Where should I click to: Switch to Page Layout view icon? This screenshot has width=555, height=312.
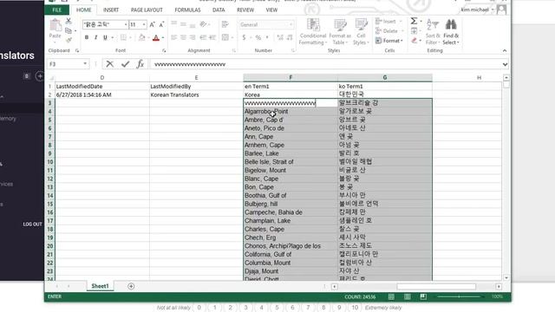coord(408,296)
